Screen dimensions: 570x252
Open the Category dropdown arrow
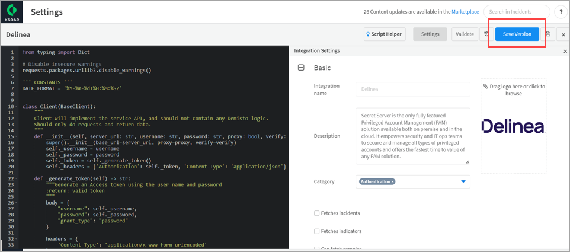point(463,181)
